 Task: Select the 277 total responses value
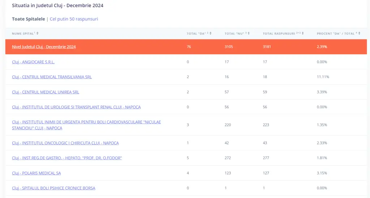point(266,158)
